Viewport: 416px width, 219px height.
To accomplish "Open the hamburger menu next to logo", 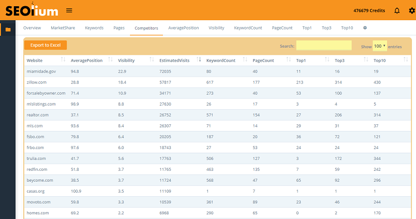I will (69, 10).
